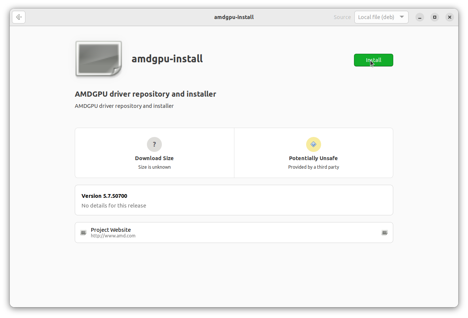Viewport: 468px width, 318px height.
Task: Click the back navigation arrow icon
Action: pyautogui.click(x=19, y=17)
